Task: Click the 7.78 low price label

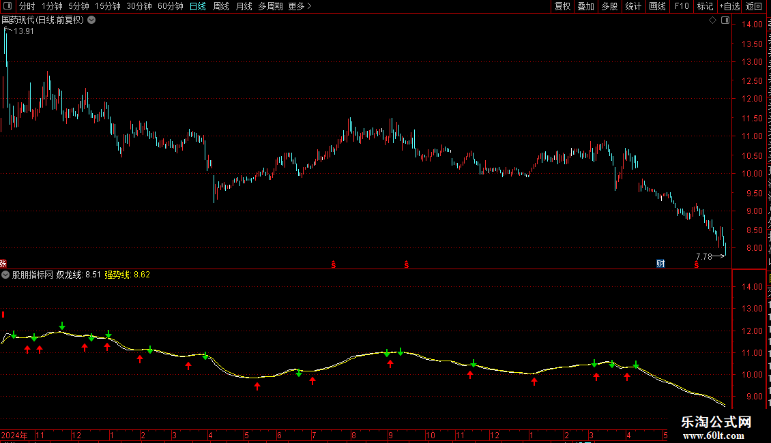Action: pos(704,257)
